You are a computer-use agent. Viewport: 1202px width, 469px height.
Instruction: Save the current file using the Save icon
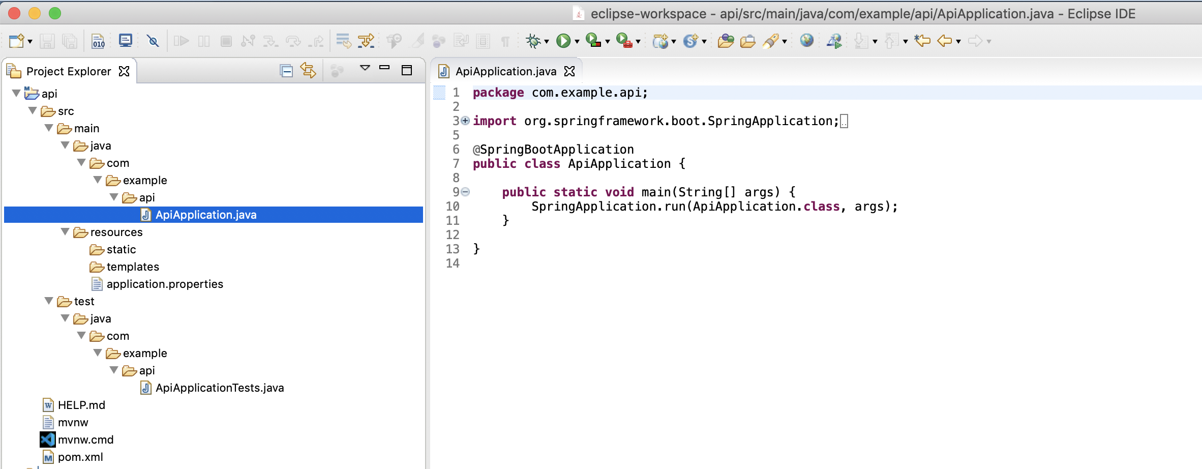point(47,41)
